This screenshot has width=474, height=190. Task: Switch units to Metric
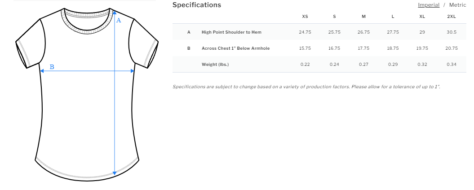(457, 5)
